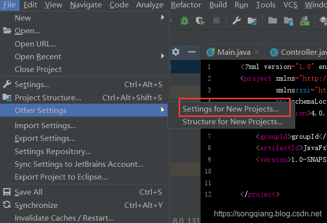This screenshot has height=223, width=327.
Task: Choose Import Settings...
Action: 85,126
